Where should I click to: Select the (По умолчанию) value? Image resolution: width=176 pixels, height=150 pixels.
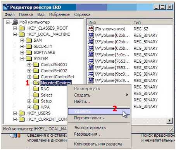click(x=110, y=29)
